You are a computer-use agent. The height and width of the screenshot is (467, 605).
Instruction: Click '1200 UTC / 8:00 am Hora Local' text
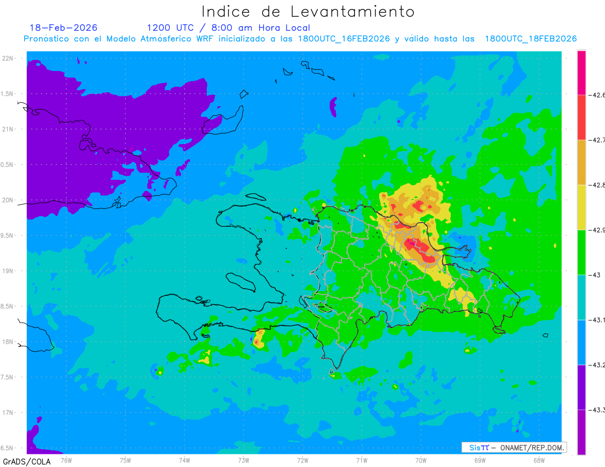coord(228,28)
